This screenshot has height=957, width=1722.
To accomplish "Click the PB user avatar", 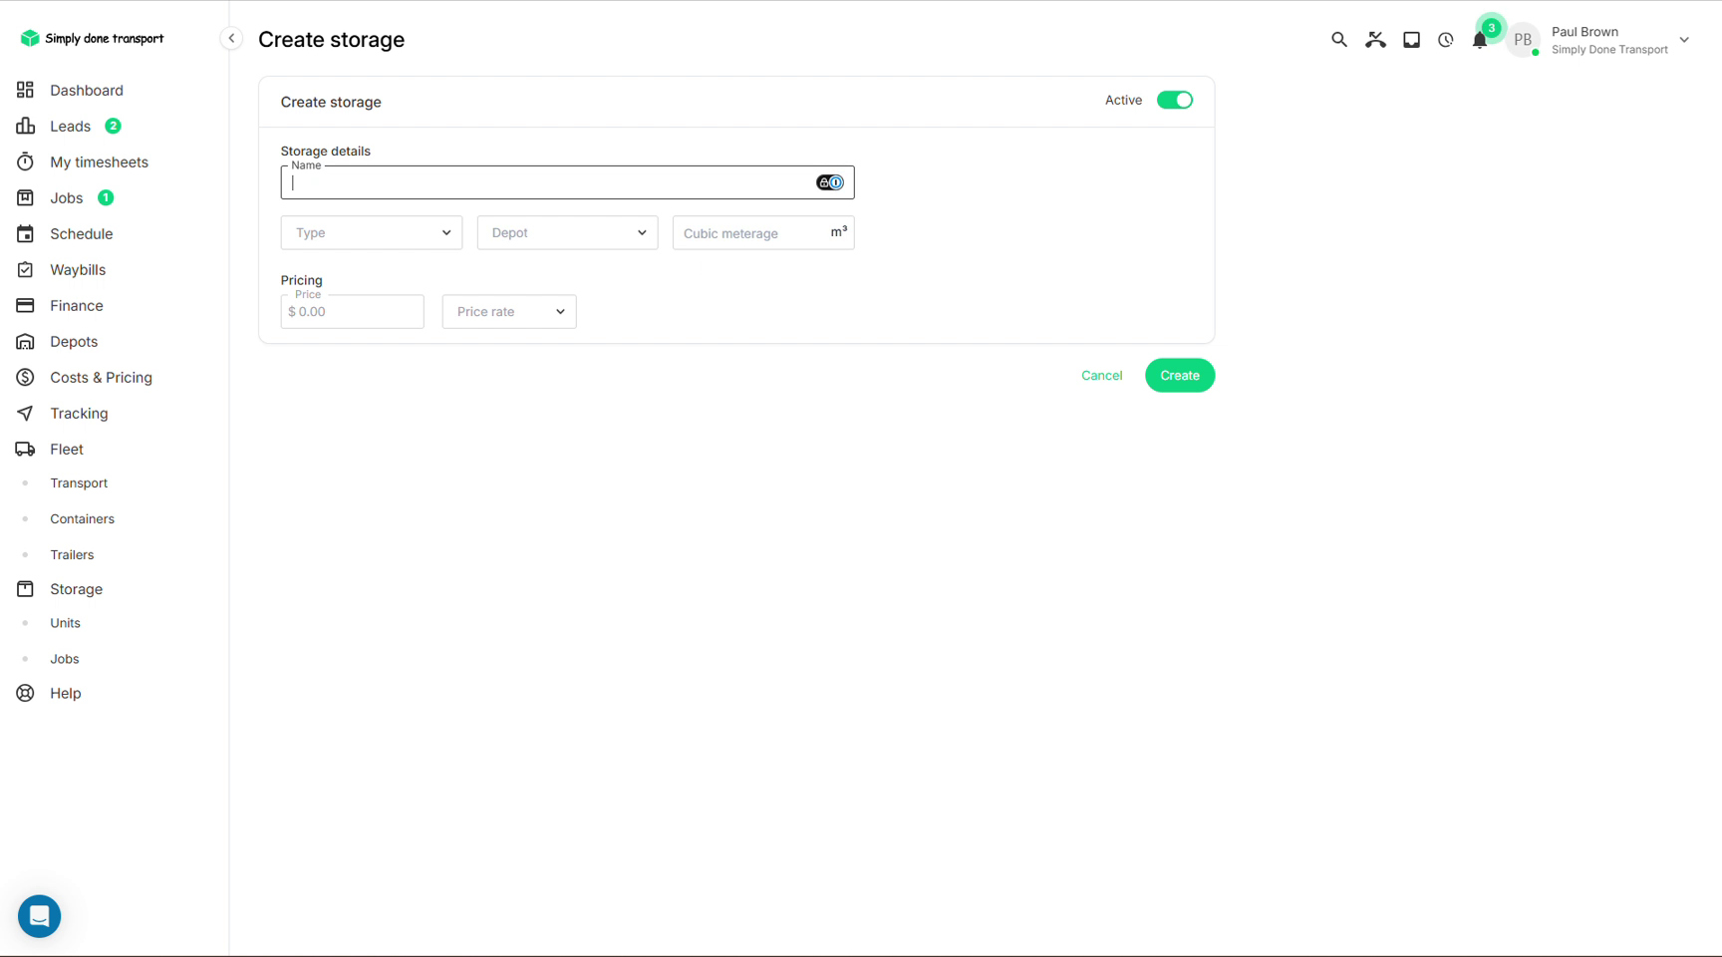I will (x=1523, y=40).
